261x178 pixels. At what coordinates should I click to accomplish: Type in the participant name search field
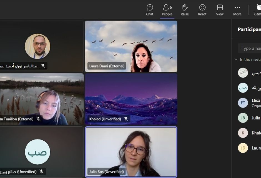250,48
